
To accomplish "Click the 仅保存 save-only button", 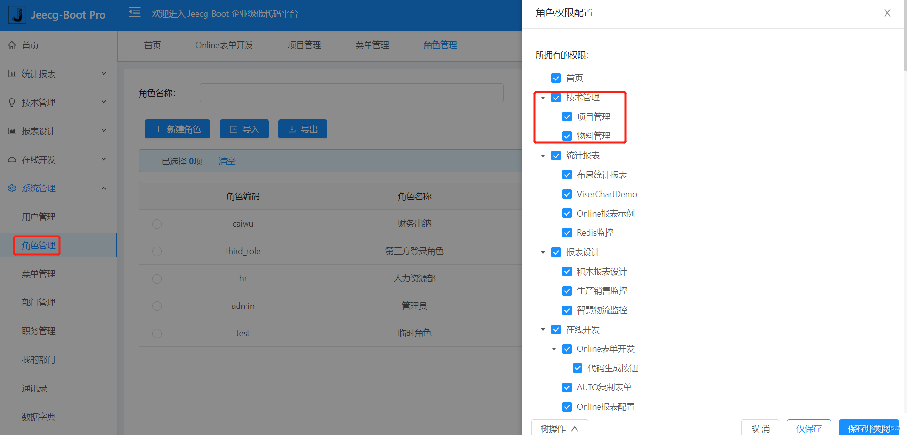I will coord(809,428).
